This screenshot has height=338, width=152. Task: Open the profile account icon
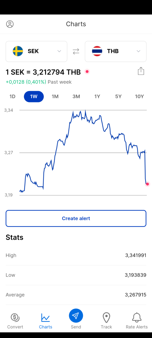tap(10, 24)
